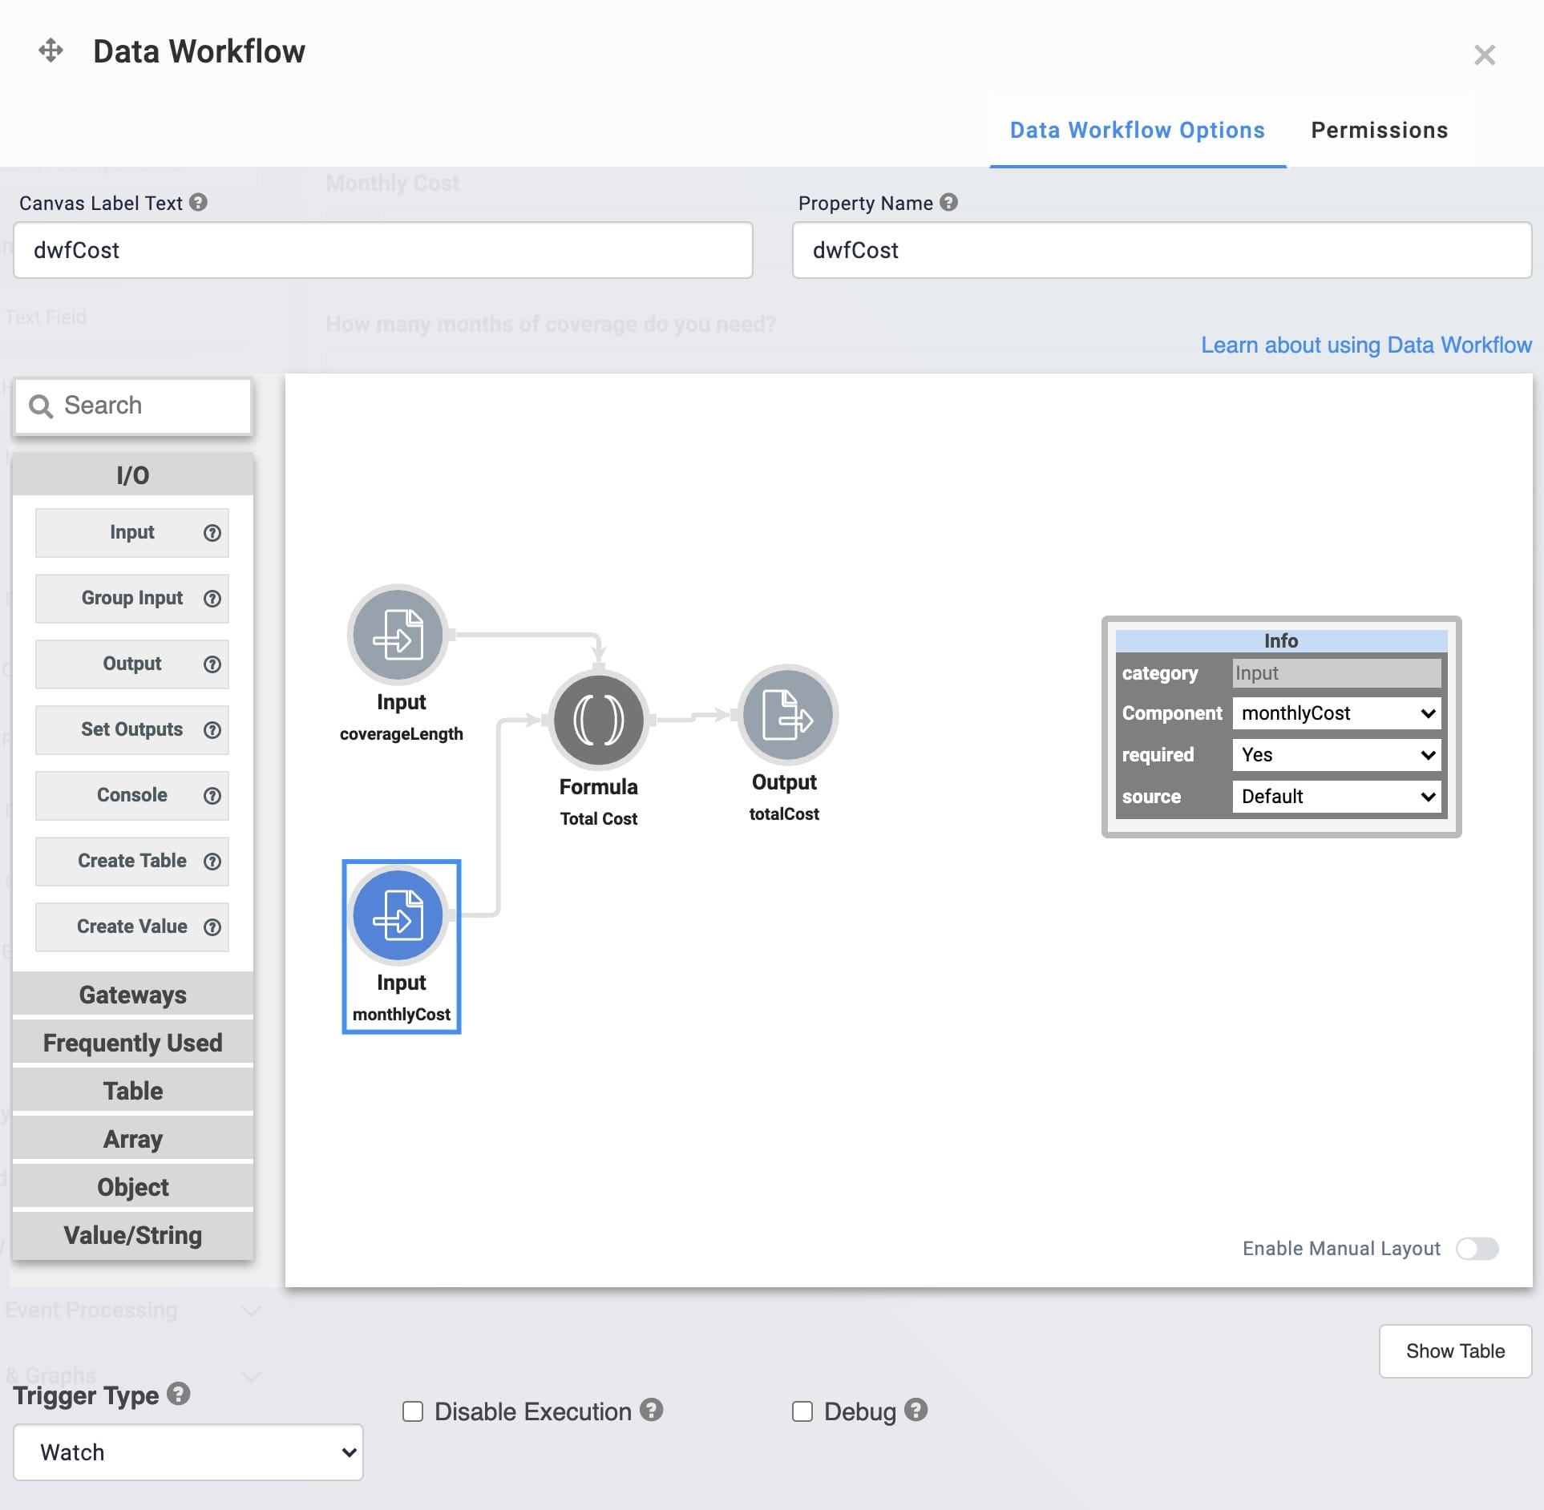1544x1510 pixels.
Task: Expand the Value/String operators section
Action: tap(133, 1235)
